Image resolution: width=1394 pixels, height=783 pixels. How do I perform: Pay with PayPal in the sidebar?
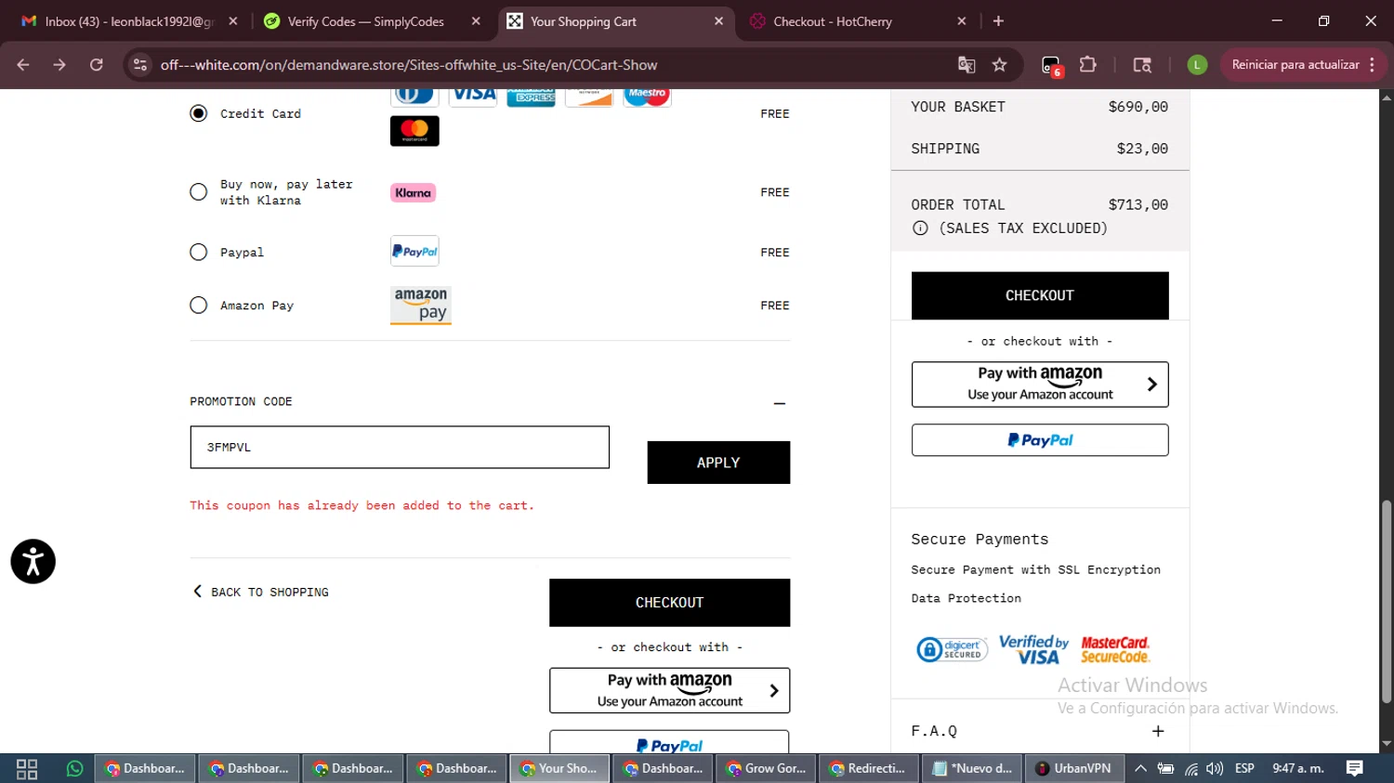pyautogui.click(x=1040, y=440)
